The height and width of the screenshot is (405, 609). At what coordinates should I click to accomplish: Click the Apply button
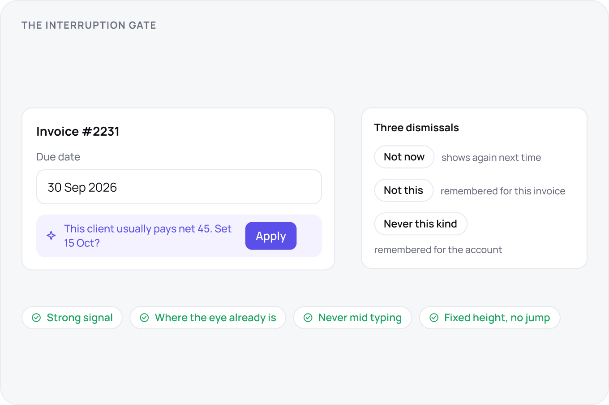[x=271, y=236]
